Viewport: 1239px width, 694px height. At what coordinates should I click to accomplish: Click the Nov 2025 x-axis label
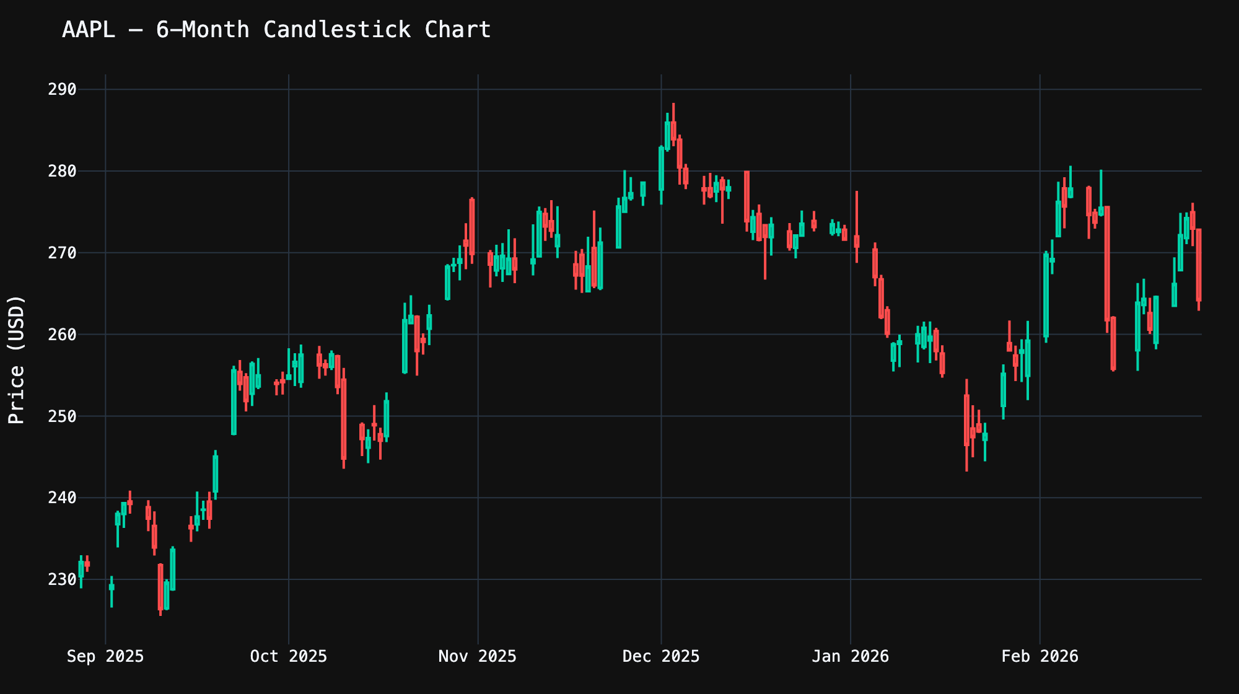coord(478,656)
